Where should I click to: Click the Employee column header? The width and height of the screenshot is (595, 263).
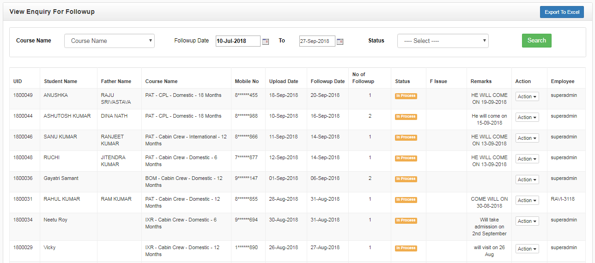tap(563, 81)
